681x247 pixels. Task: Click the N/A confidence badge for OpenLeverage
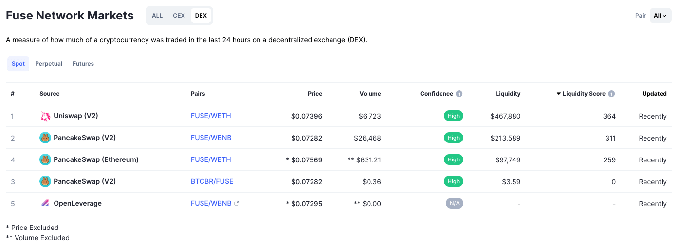pos(454,204)
